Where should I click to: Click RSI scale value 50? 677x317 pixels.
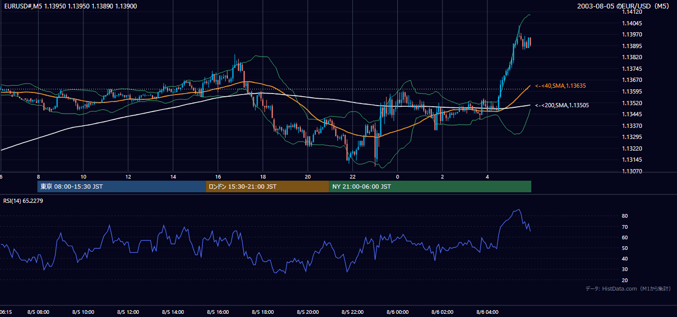point(625,248)
